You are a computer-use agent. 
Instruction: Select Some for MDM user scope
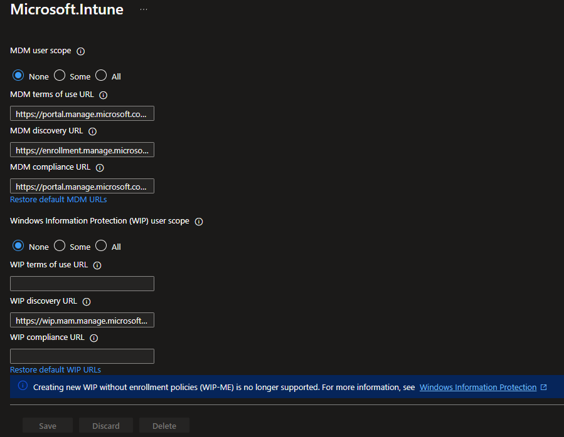click(x=60, y=75)
